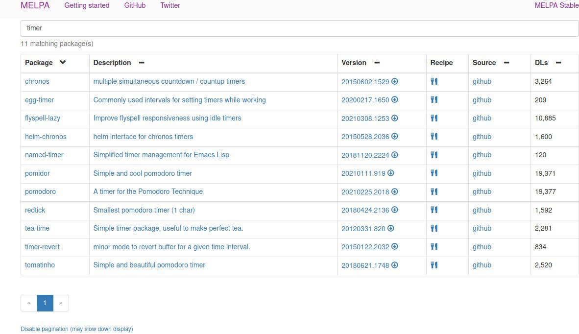
Task: Click description 'Simple and cool pomodoro timer'
Action: point(143,173)
